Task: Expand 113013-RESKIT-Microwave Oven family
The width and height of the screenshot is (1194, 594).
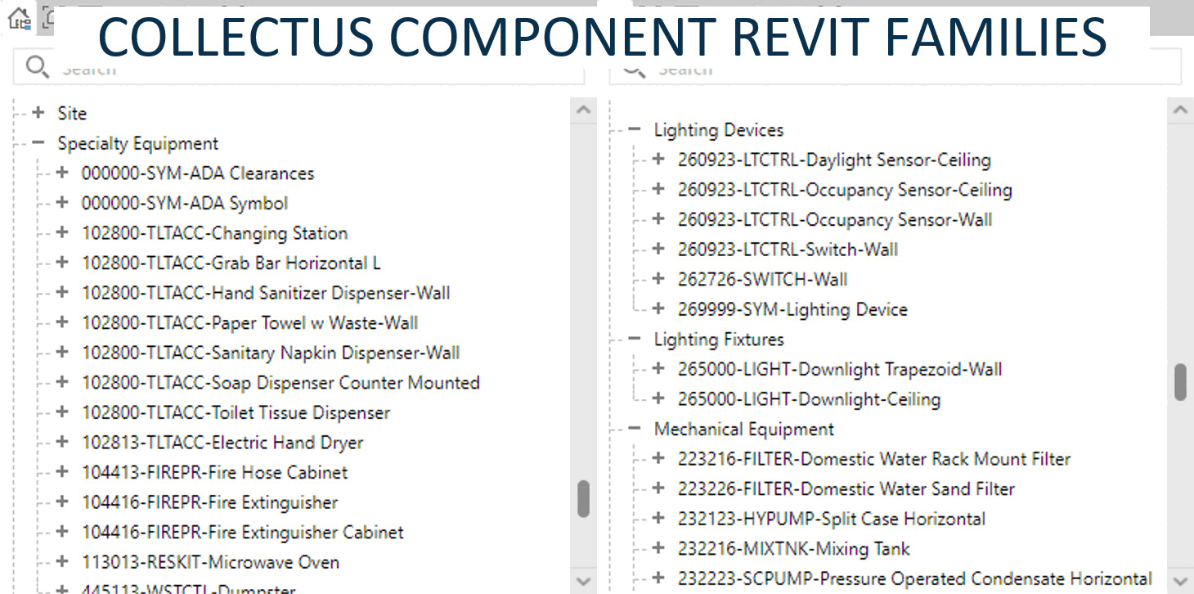Action: tap(62, 561)
